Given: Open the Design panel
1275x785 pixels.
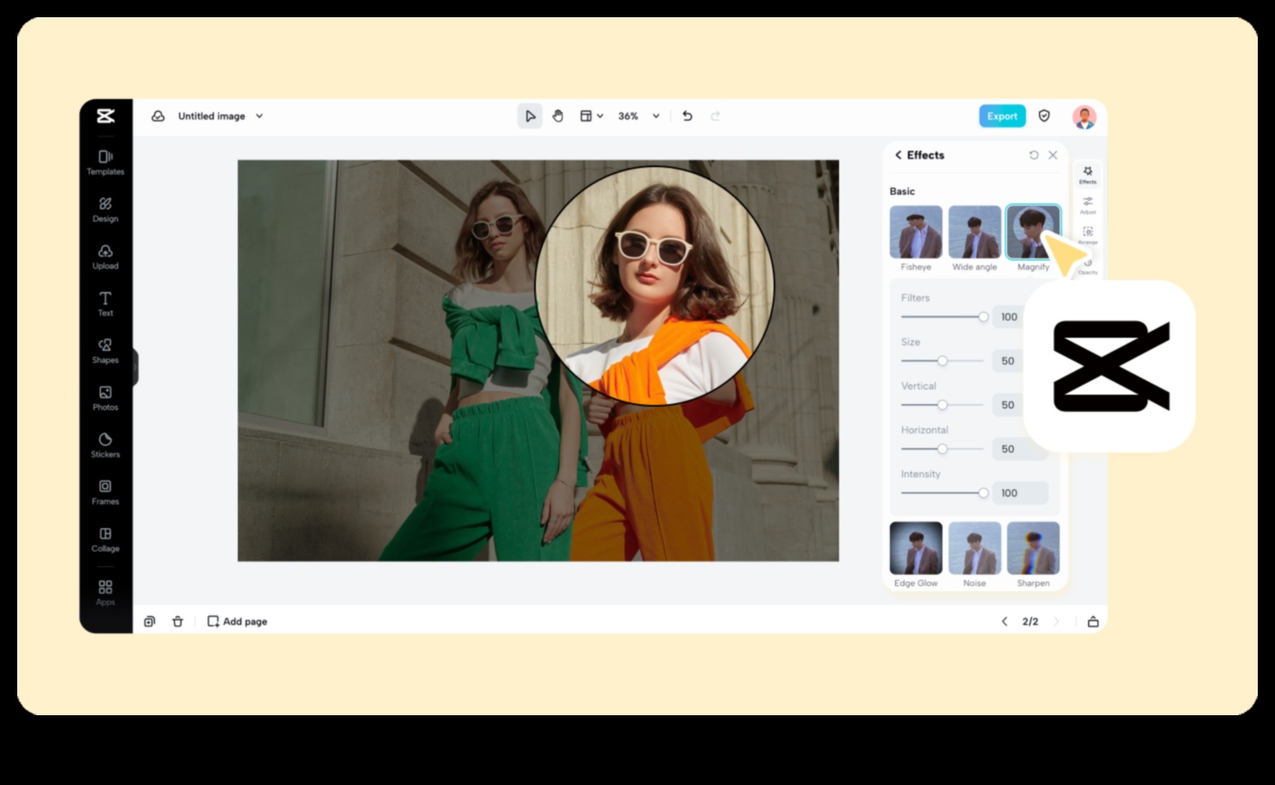Looking at the screenshot, I should pos(105,209).
